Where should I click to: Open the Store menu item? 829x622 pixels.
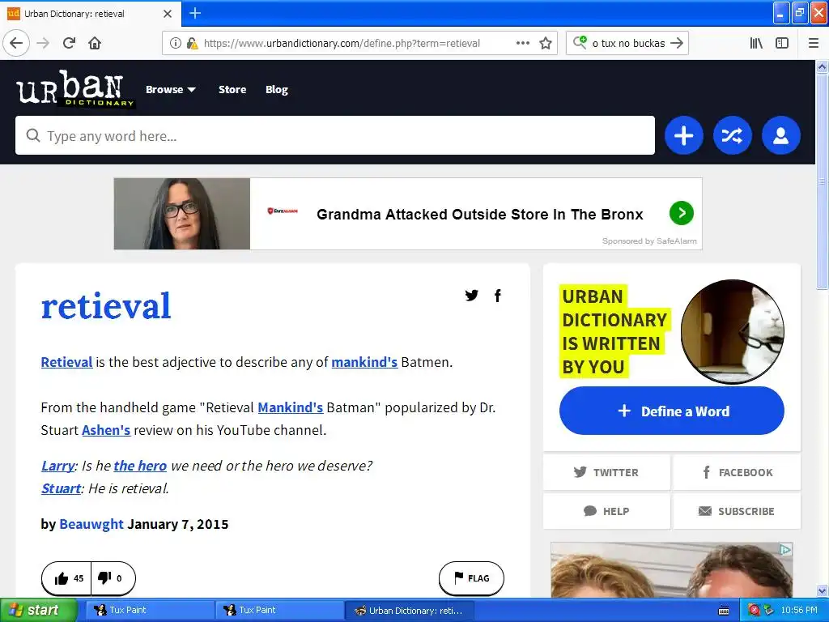click(x=232, y=89)
